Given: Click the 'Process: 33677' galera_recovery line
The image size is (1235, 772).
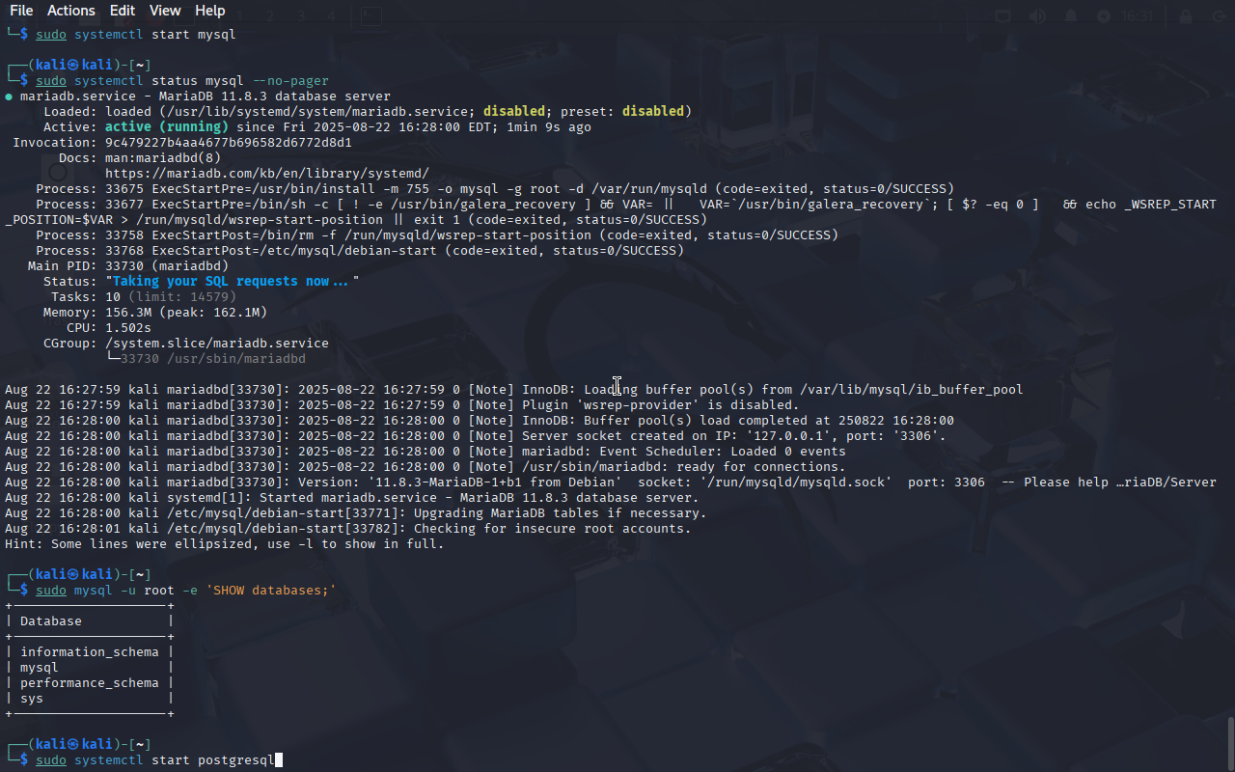Looking at the screenshot, I should (611, 212).
